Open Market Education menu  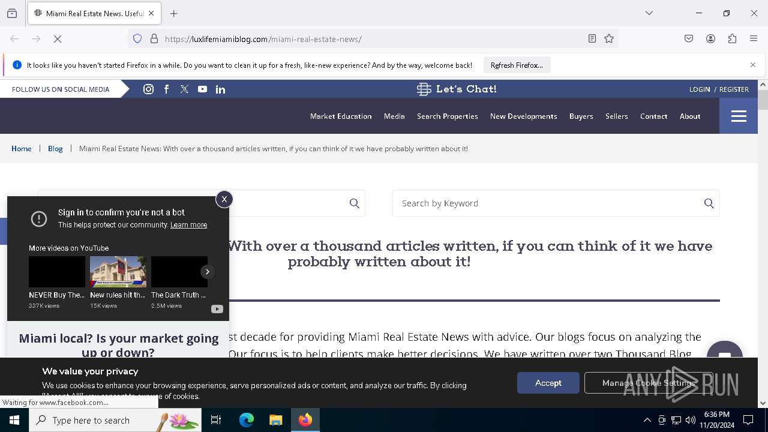pyautogui.click(x=341, y=116)
